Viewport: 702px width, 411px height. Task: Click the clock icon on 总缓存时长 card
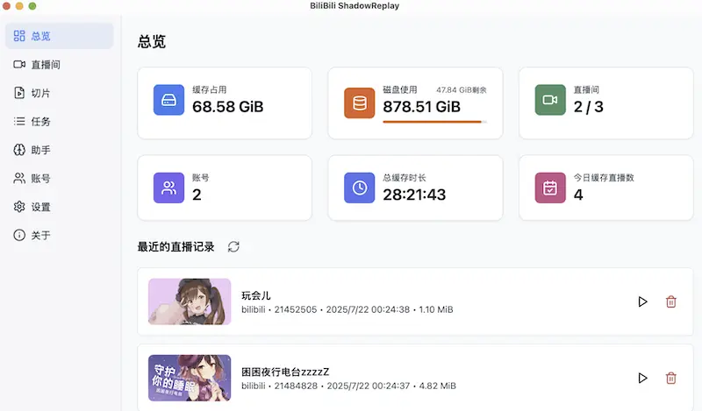pos(360,188)
